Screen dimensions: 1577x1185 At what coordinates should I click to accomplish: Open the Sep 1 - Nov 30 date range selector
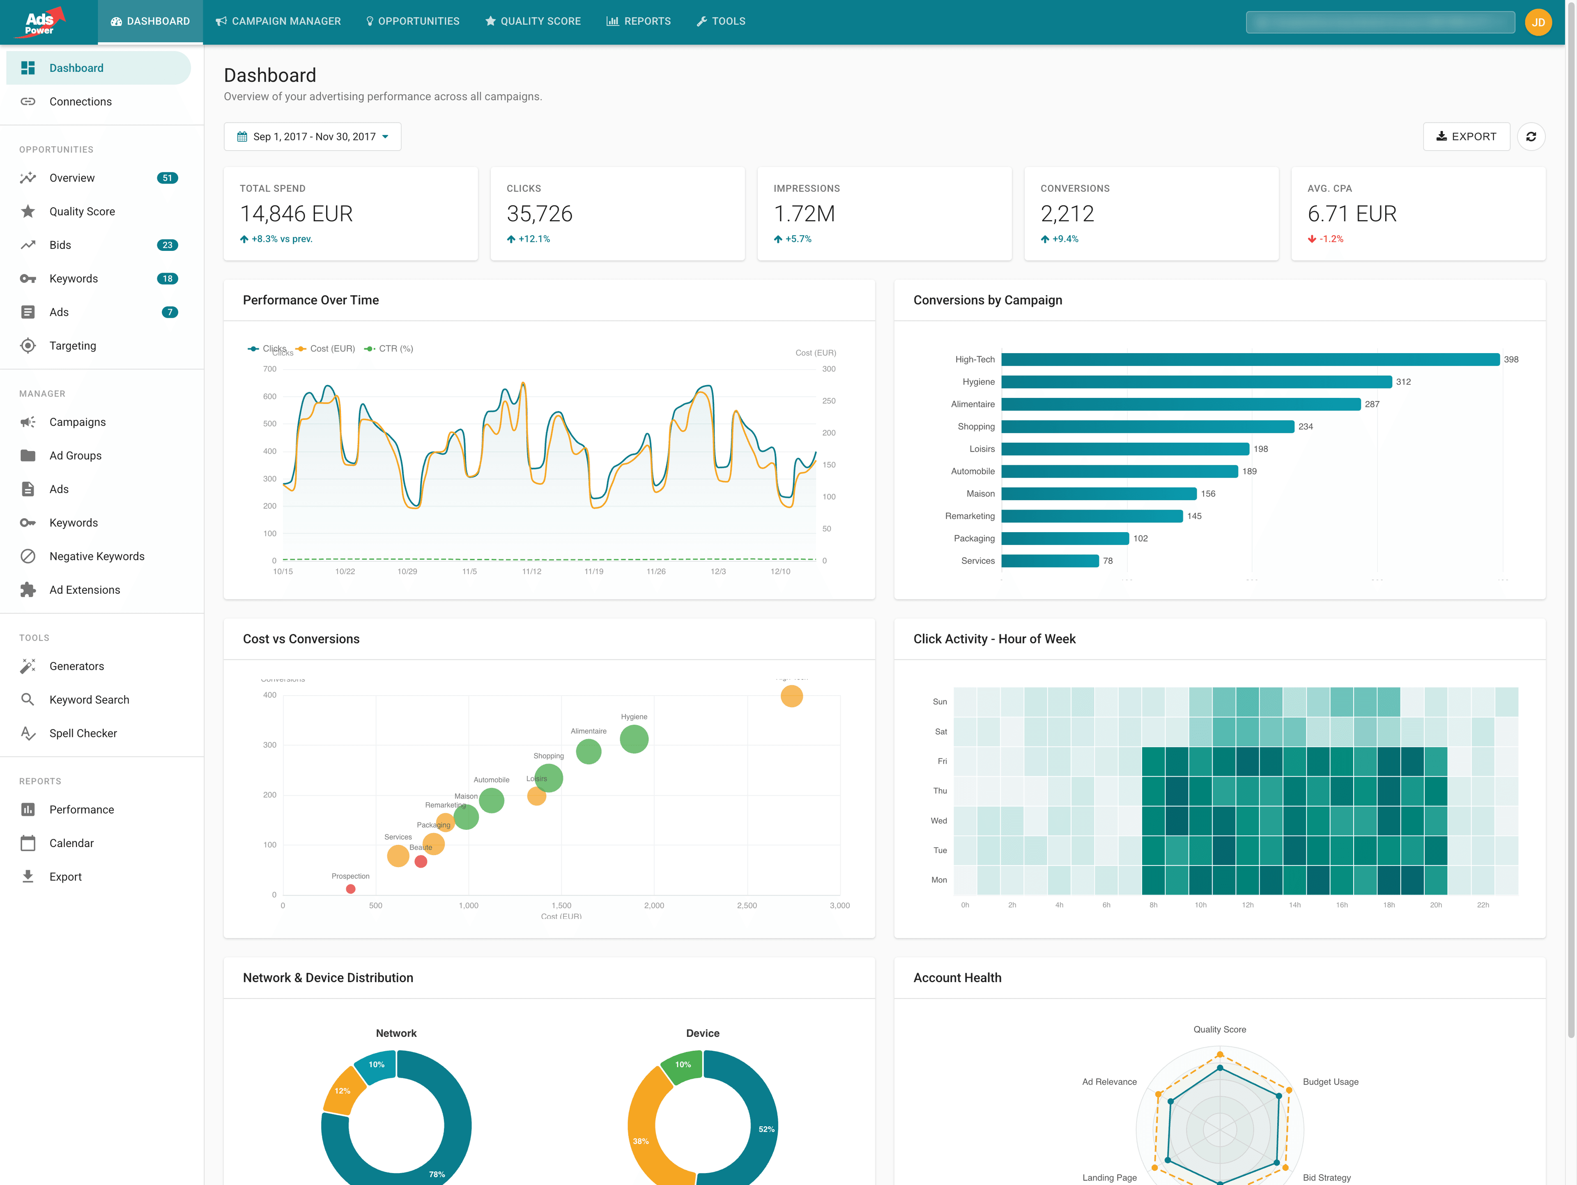(312, 136)
